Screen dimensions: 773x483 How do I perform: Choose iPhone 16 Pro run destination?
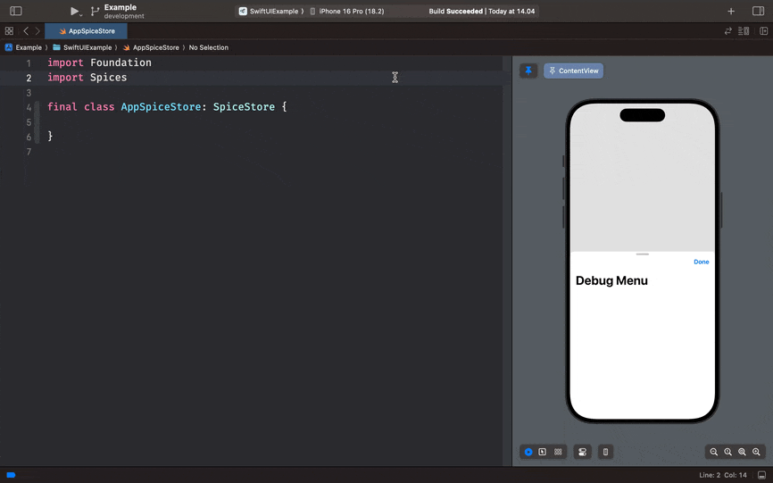(351, 12)
